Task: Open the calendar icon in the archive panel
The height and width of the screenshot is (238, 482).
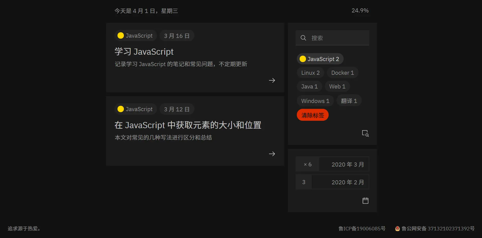Action: [365, 201]
